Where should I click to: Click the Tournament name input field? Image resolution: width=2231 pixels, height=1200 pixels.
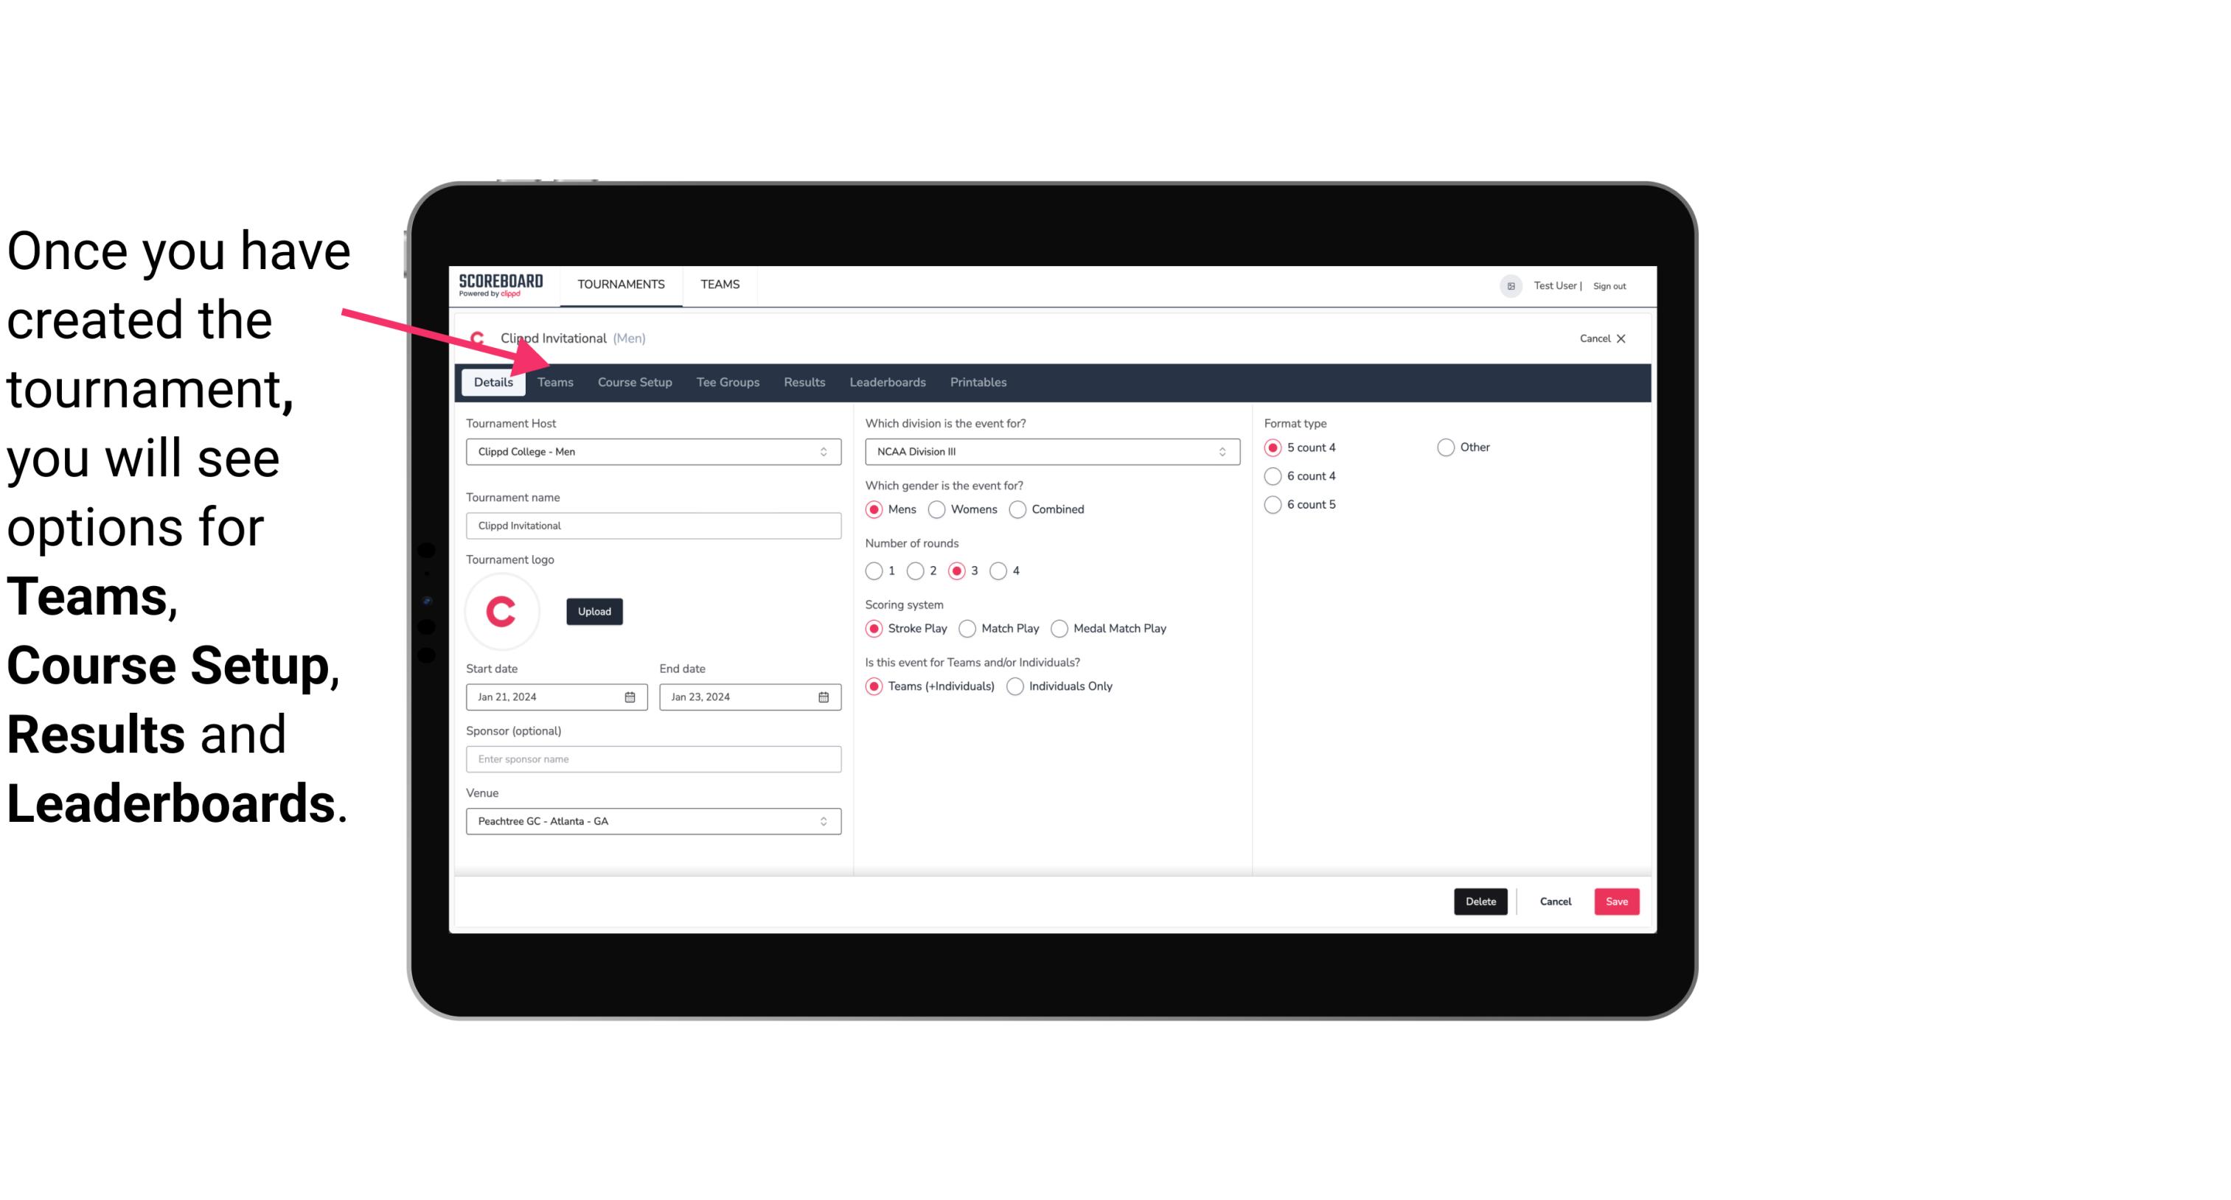click(652, 525)
